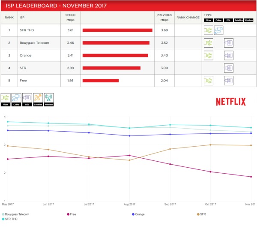Click the Free ISP name in table
257x229 pixels.
click(x=23, y=81)
